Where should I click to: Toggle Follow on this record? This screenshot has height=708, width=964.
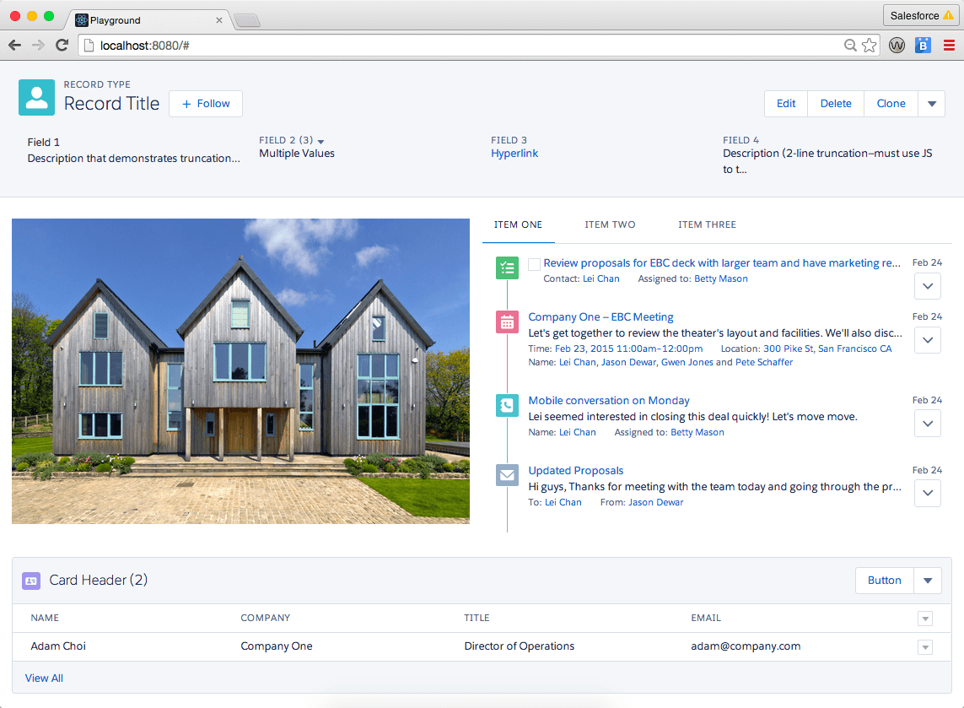(x=205, y=103)
